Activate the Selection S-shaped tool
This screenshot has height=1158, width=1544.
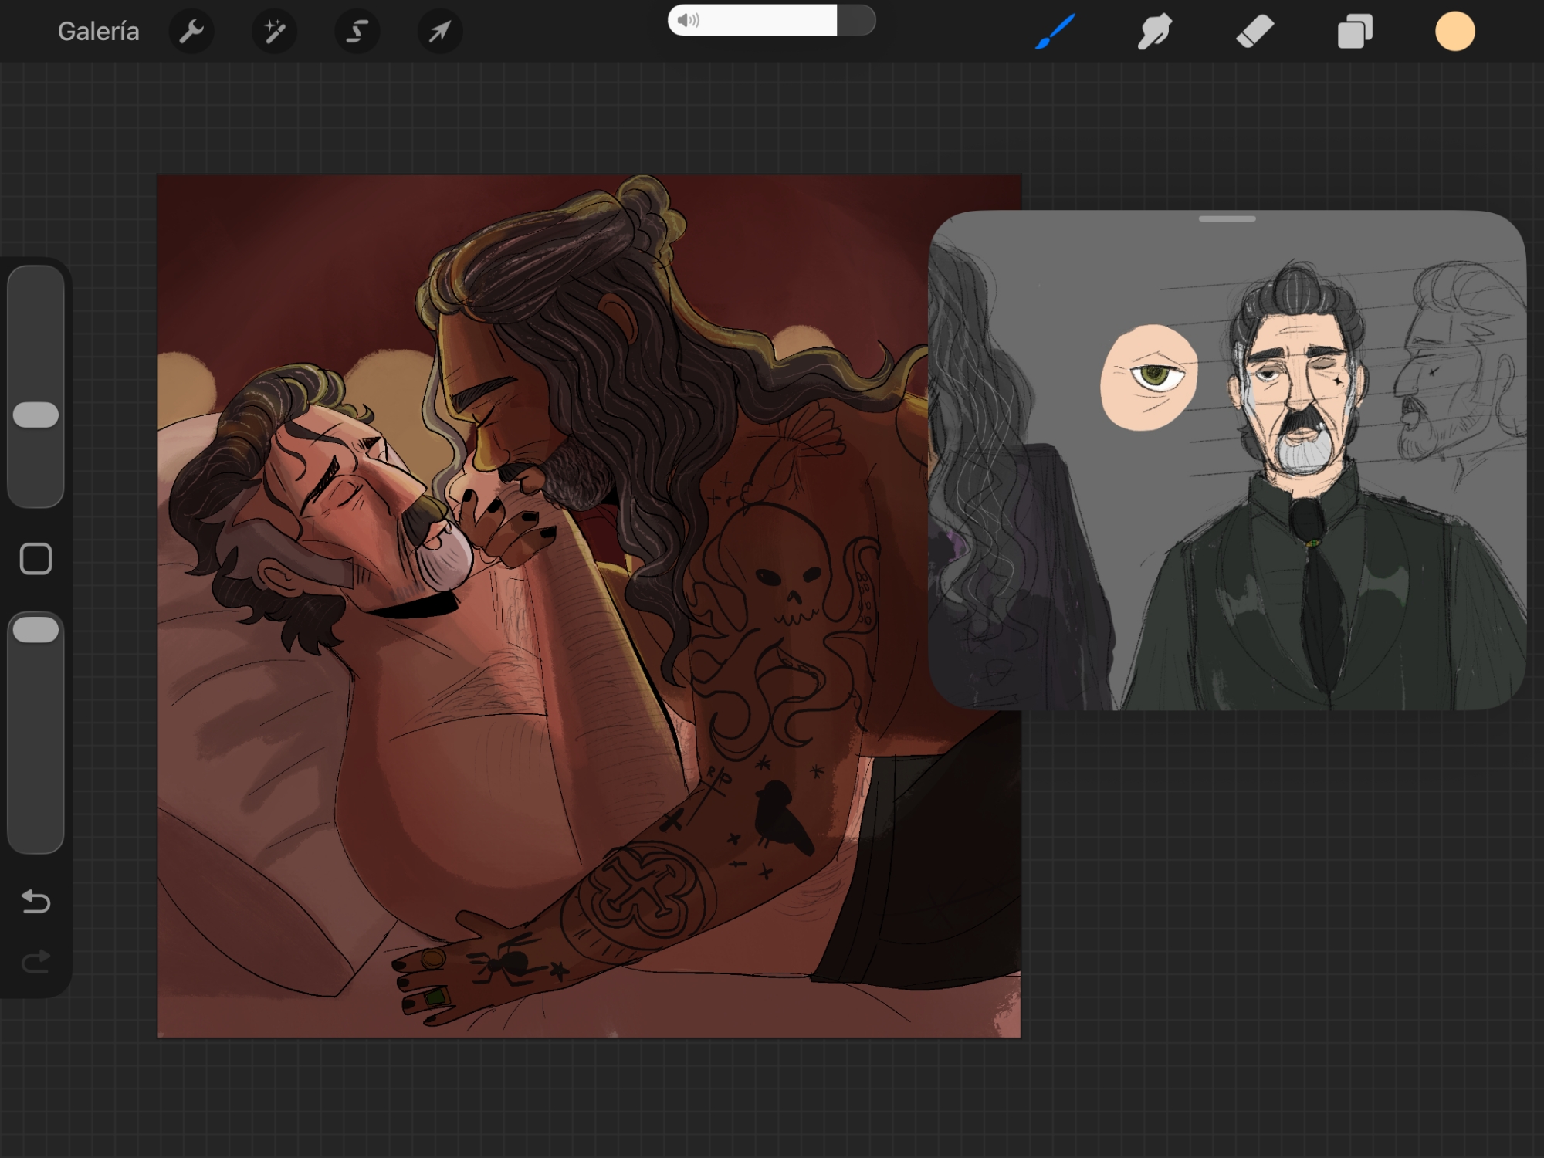tap(357, 32)
